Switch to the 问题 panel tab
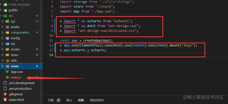Viewport: 228px width, 104px height. [51, 100]
